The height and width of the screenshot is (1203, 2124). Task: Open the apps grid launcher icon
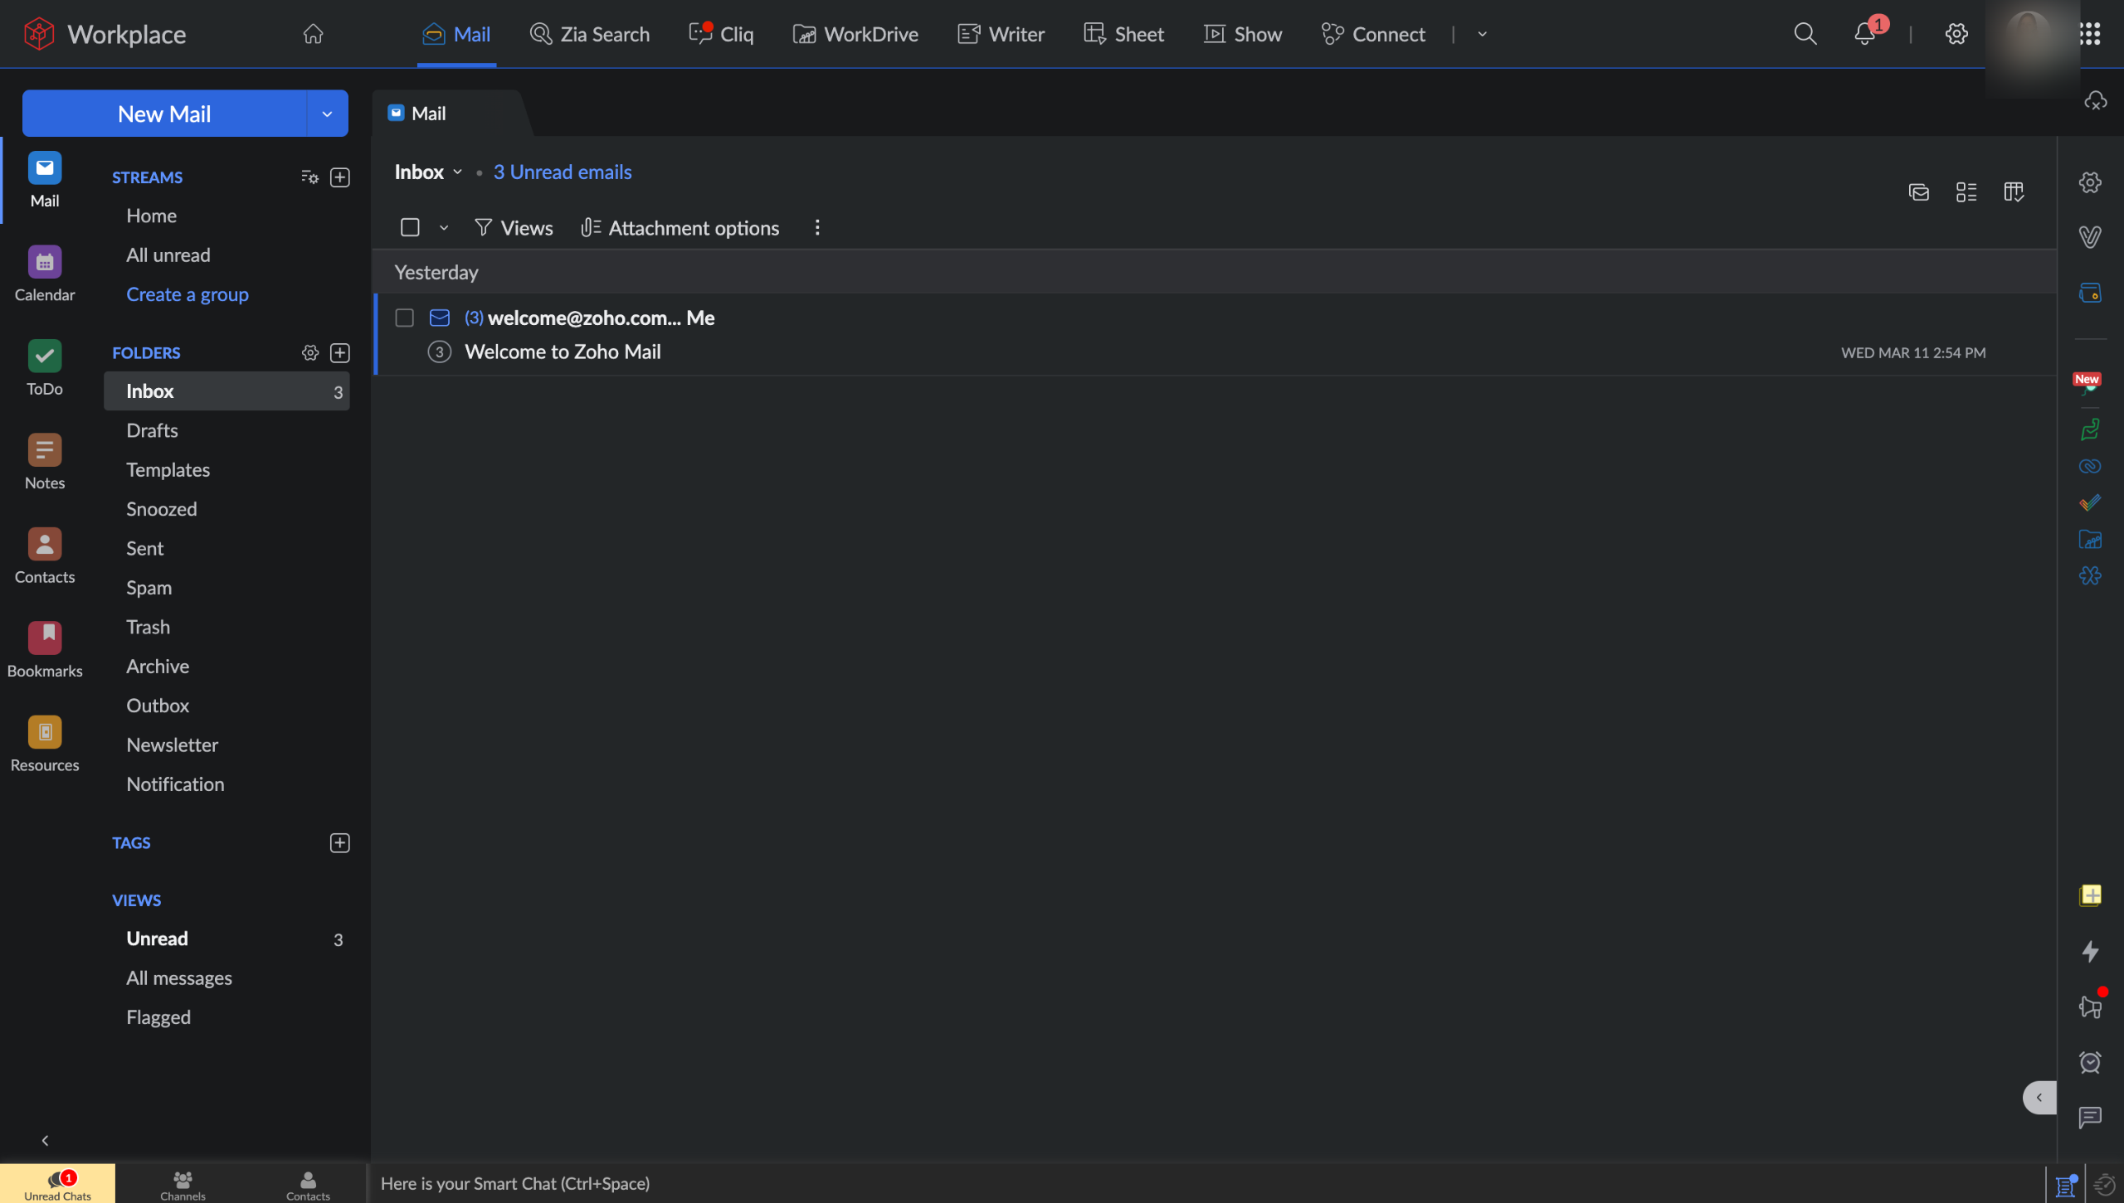[2090, 34]
